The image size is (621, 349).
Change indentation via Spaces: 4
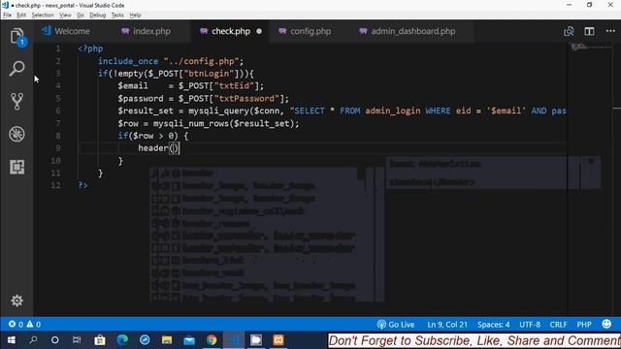(494, 325)
